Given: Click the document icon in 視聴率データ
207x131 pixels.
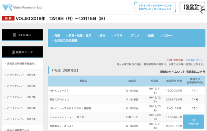Looking at the screenshot, I should (x=13, y=52).
